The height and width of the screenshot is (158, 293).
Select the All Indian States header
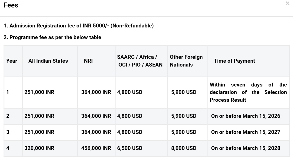click(48, 61)
